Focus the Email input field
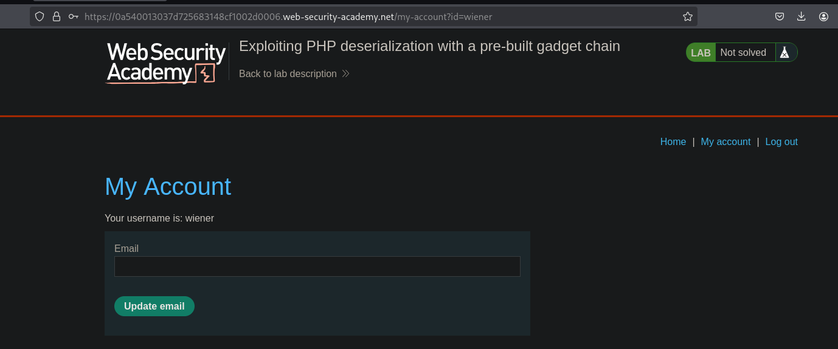 pos(317,266)
